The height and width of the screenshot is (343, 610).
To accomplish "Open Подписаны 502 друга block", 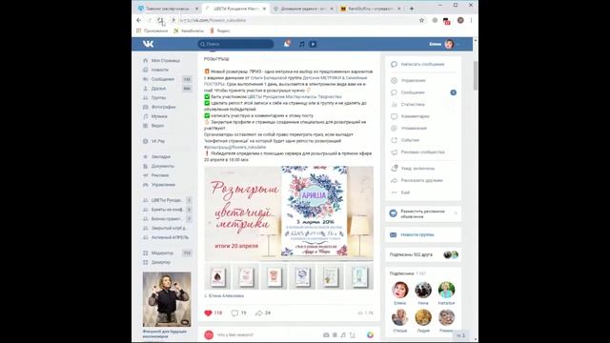I will coord(423,254).
